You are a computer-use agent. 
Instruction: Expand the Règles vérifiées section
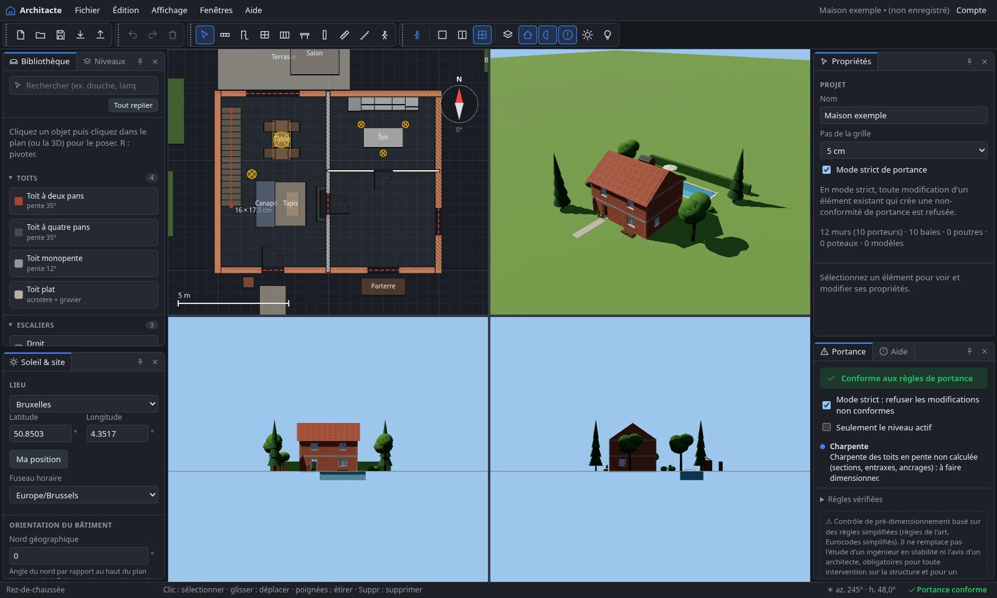(851, 500)
